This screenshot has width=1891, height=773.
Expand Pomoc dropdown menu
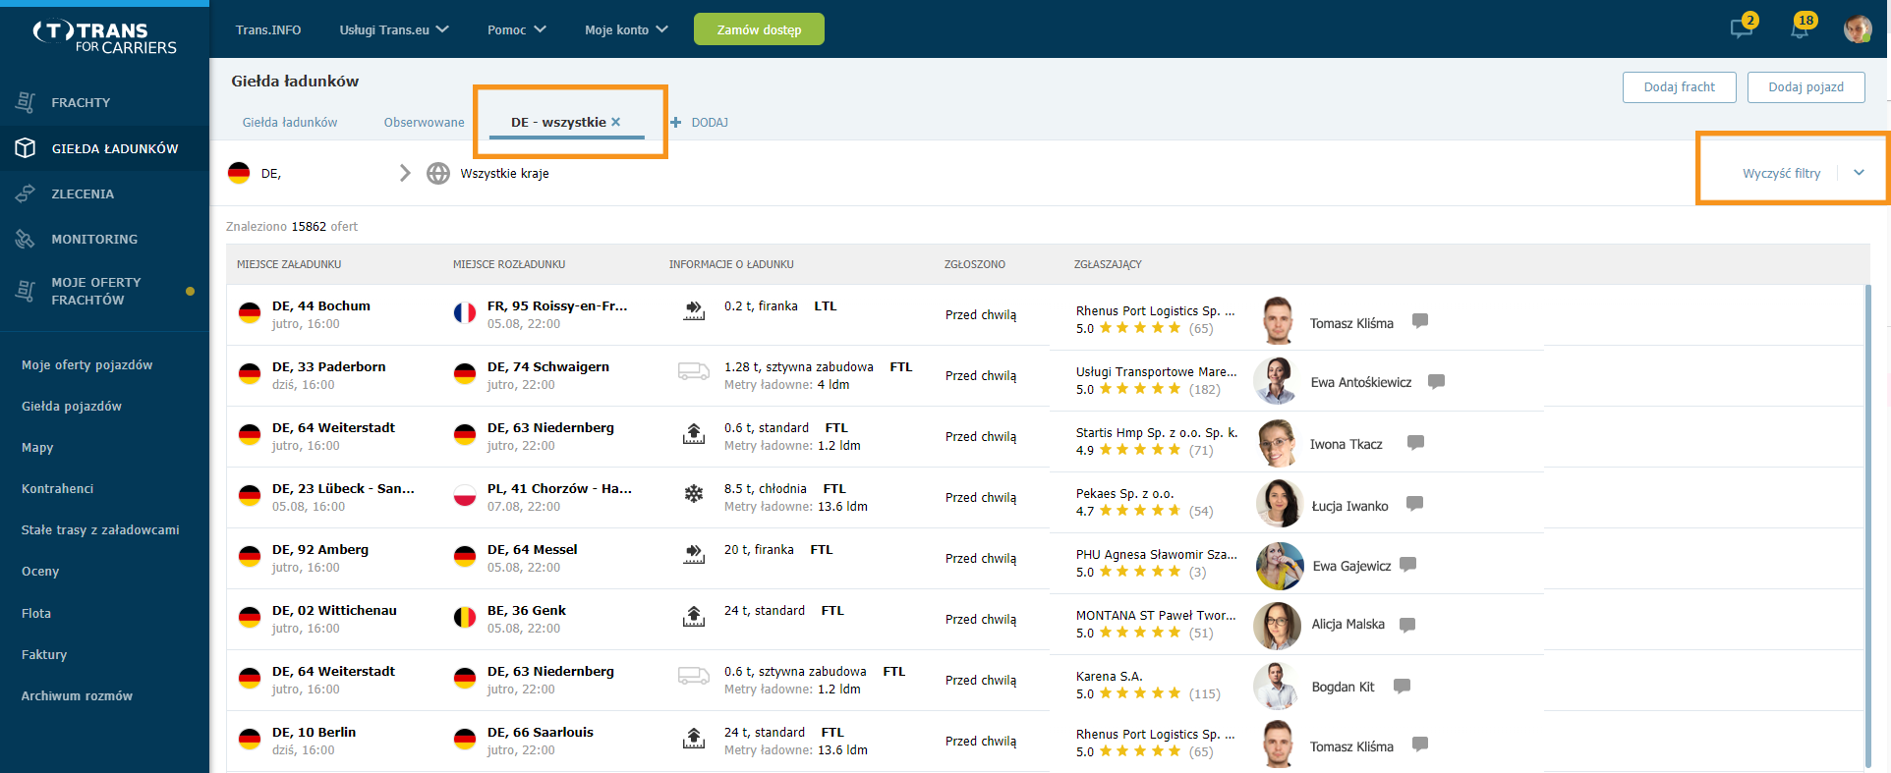(x=517, y=29)
